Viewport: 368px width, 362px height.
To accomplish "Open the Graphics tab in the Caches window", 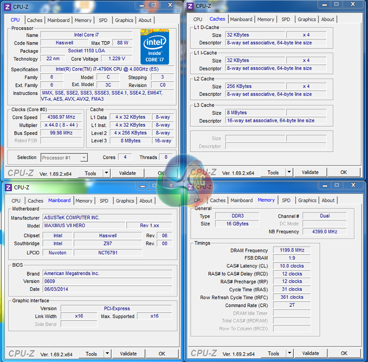I will tap(307, 19).
